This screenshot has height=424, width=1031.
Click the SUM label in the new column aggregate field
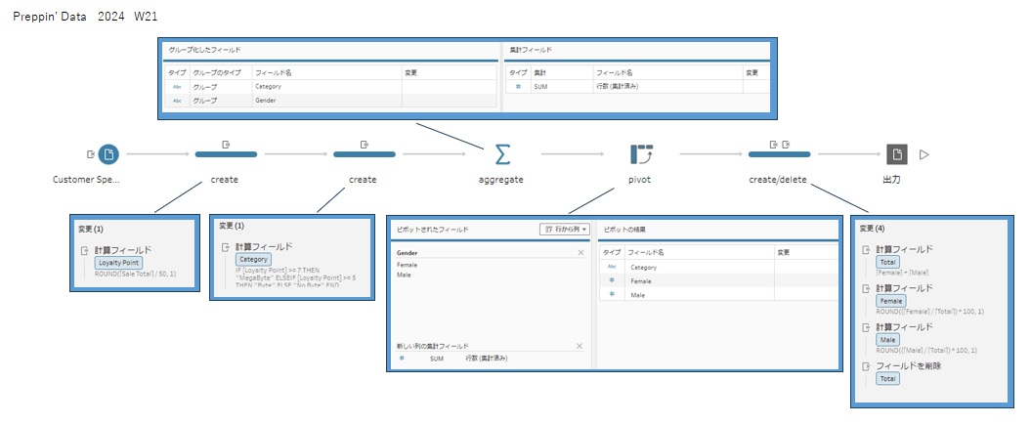(x=437, y=359)
